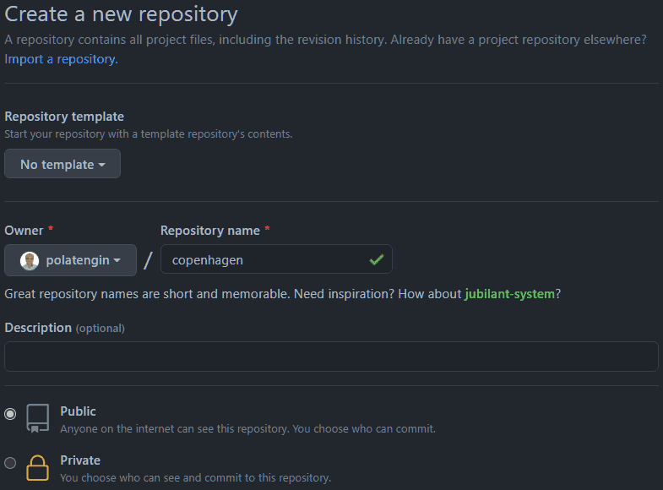The image size is (663, 490).
Task: Click the Public repository book icon
Action: [37, 418]
